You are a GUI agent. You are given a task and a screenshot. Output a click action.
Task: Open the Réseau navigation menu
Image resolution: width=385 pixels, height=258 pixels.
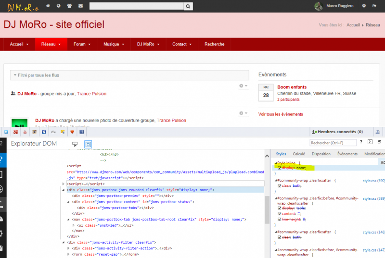(x=51, y=44)
